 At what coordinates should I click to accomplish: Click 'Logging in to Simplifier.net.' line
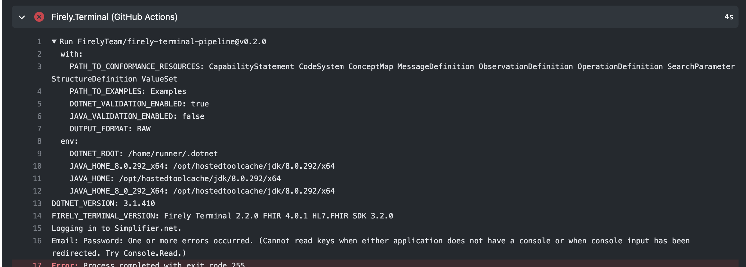click(x=116, y=228)
